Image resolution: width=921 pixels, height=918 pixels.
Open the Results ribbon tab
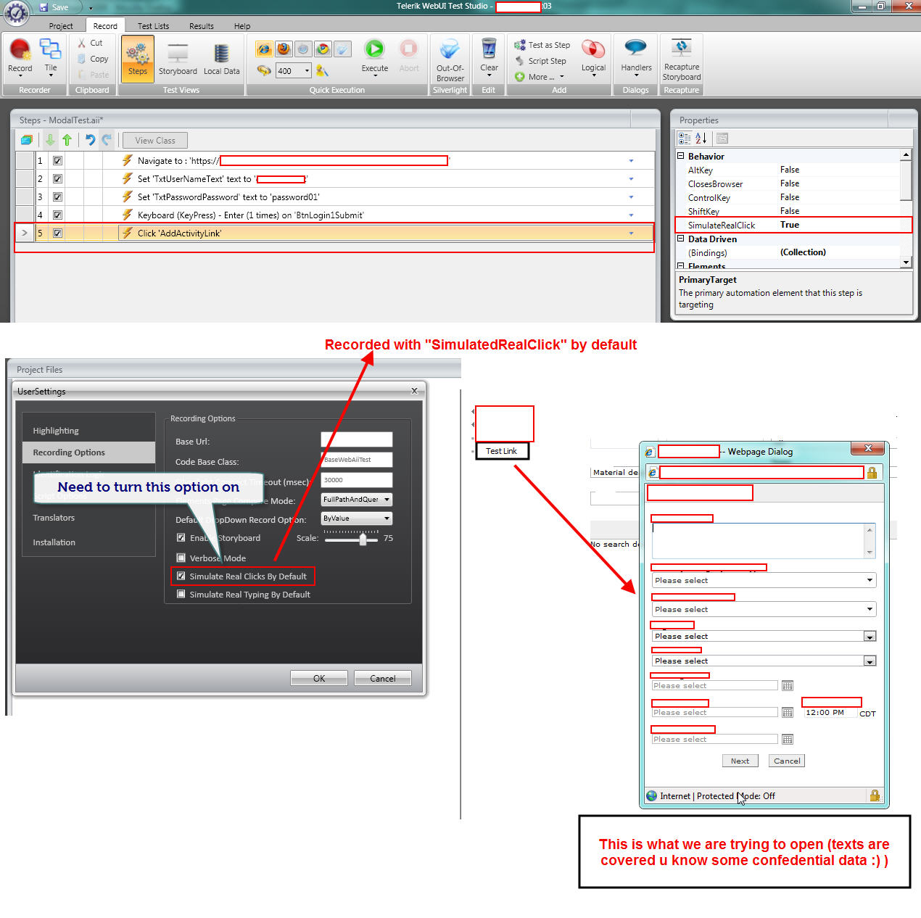[x=201, y=26]
